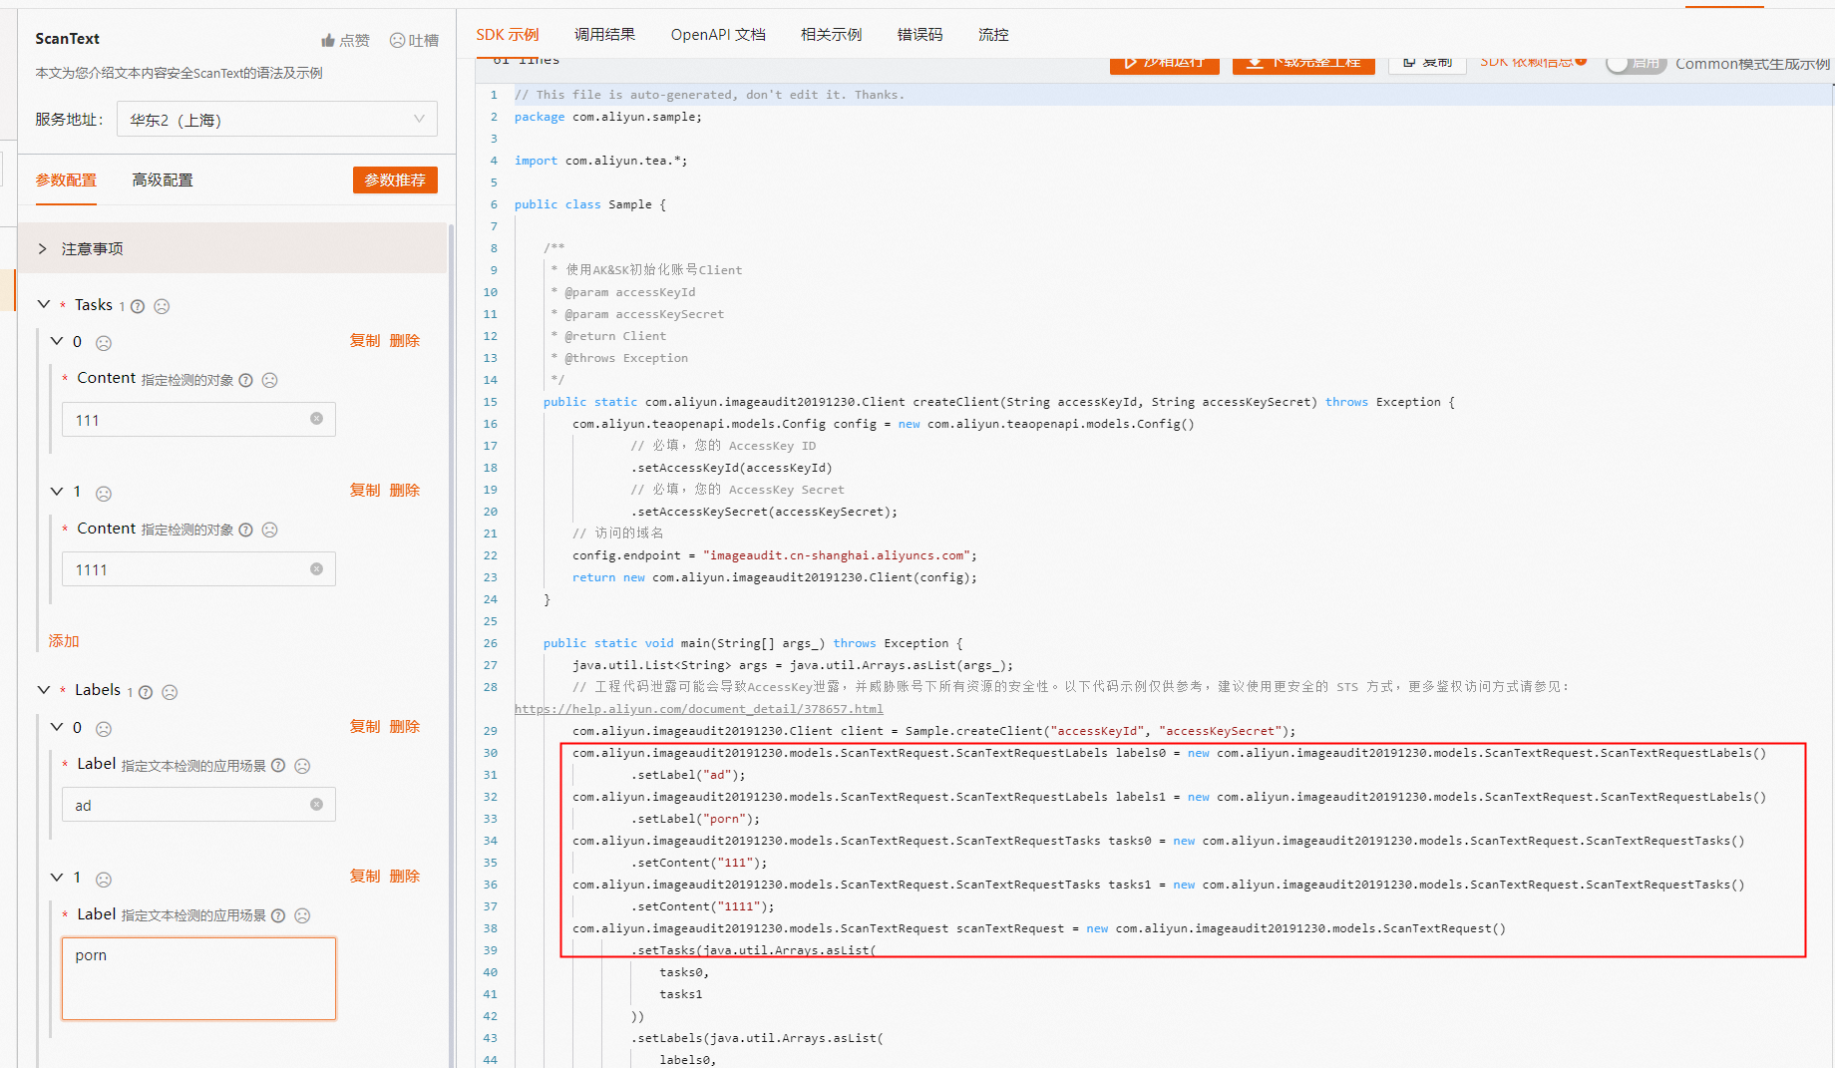Open the help.aliyun.com document link in code
Viewport: 1835px width, 1068px height.
[699, 709]
